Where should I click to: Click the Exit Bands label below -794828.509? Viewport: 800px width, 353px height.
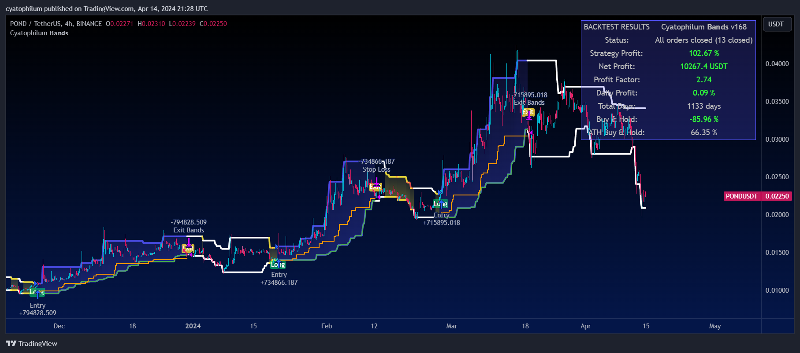pyautogui.click(x=189, y=230)
